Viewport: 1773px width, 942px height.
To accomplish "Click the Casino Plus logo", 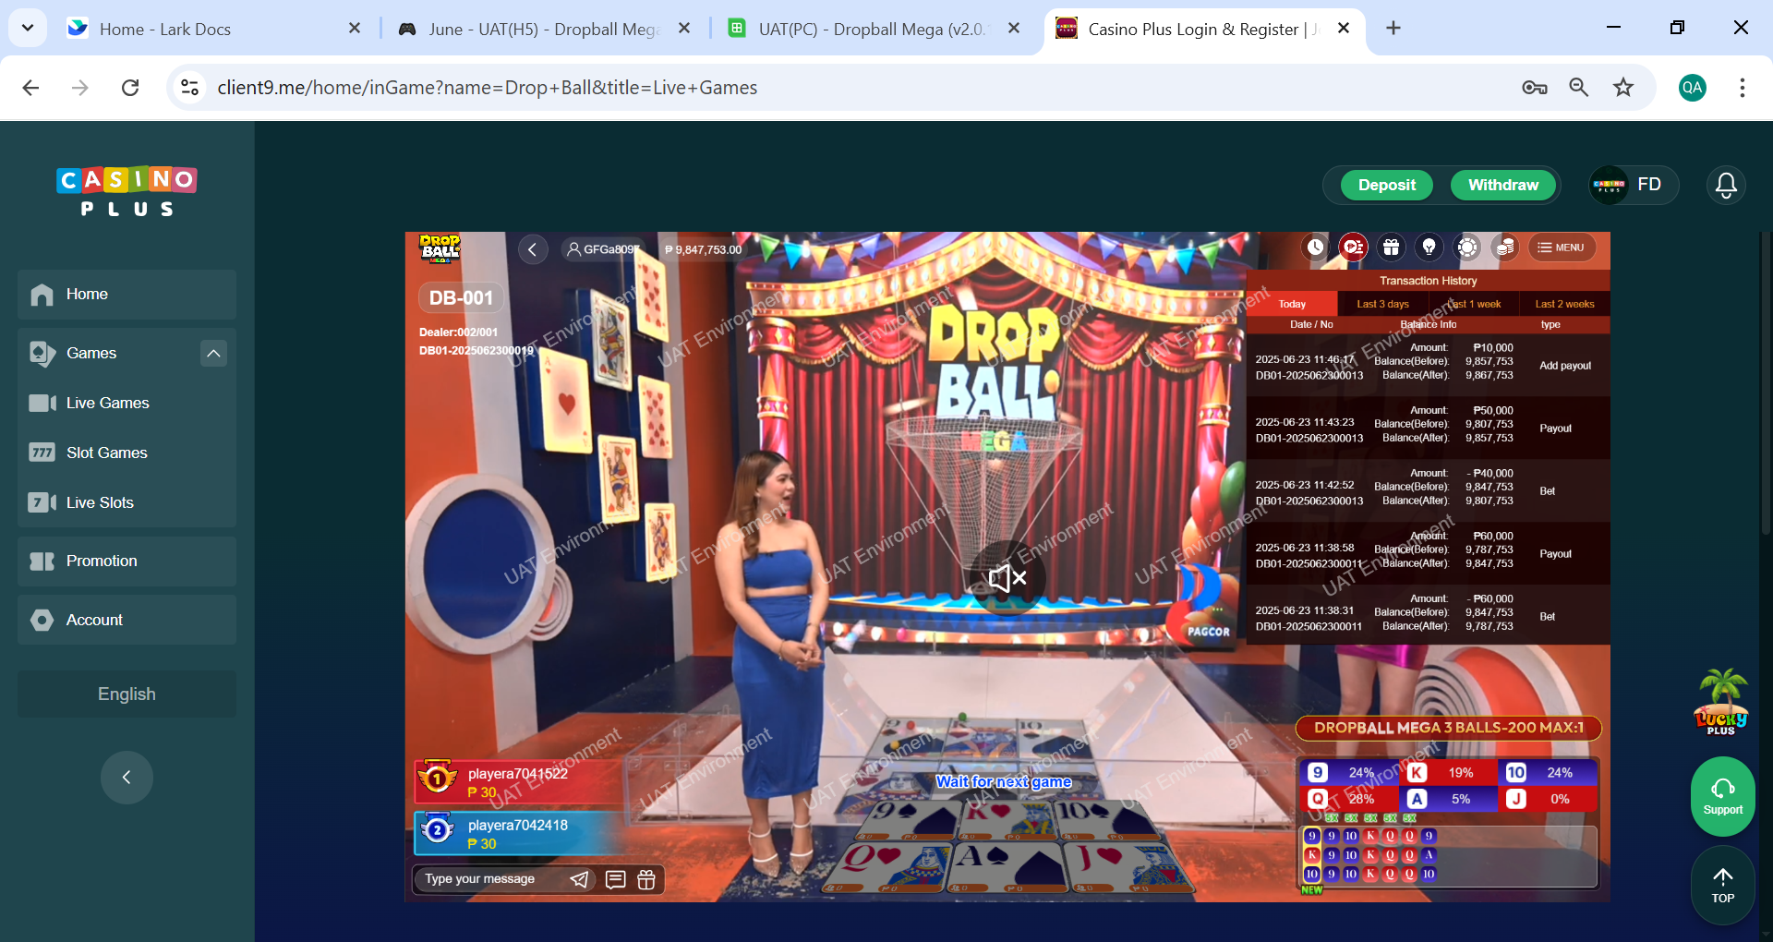I will coord(127,192).
